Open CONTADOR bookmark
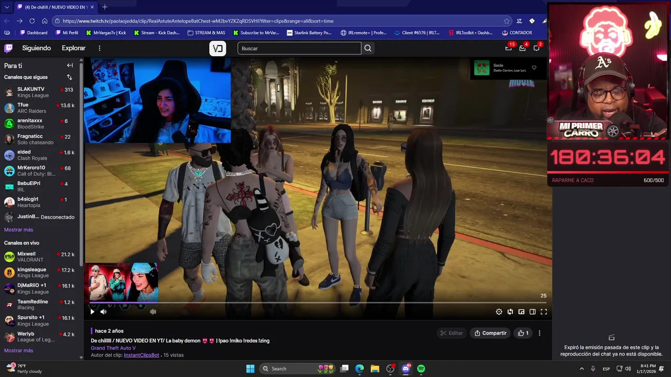Viewport: 671px width, 377px height. (517, 32)
